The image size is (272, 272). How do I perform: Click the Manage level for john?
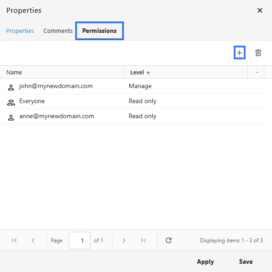(140, 86)
